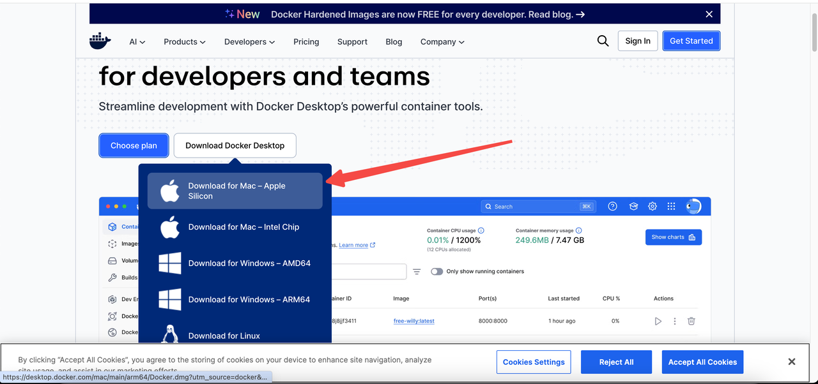Expand the Products nav dropdown

(x=185, y=41)
